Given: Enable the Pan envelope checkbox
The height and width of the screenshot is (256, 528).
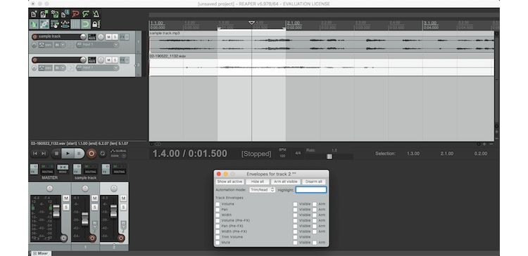Looking at the screenshot, I should pyautogui.click(x=218, y=210).
